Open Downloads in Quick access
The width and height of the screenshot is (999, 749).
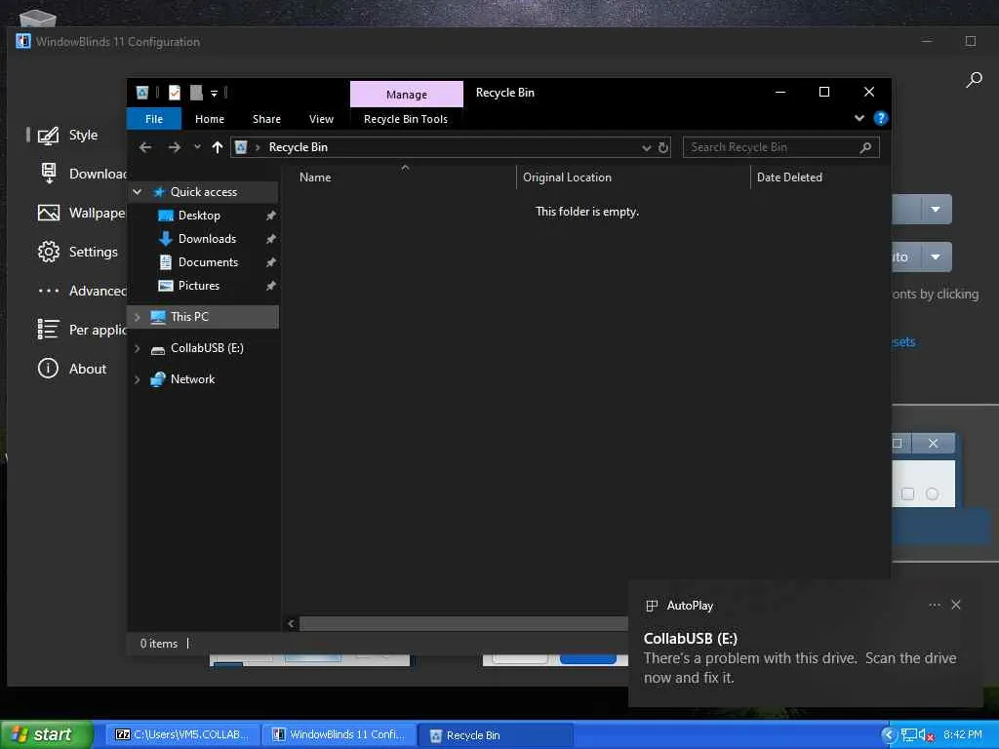click(207, 239)
